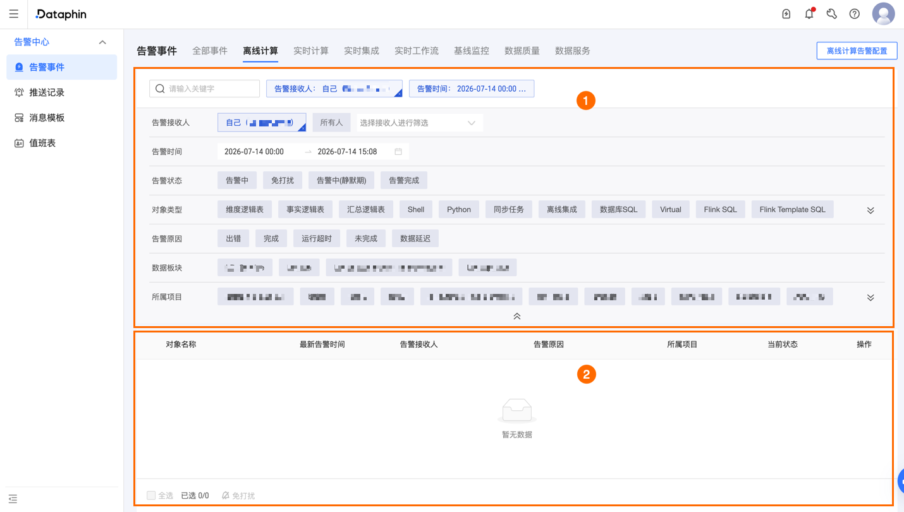Toggle the 告警中(静默期) status filter
Screen dimensions: 904x512
point(341,181)
